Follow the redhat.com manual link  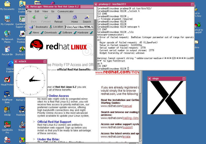pyautogui.click(x=127, y=106)
